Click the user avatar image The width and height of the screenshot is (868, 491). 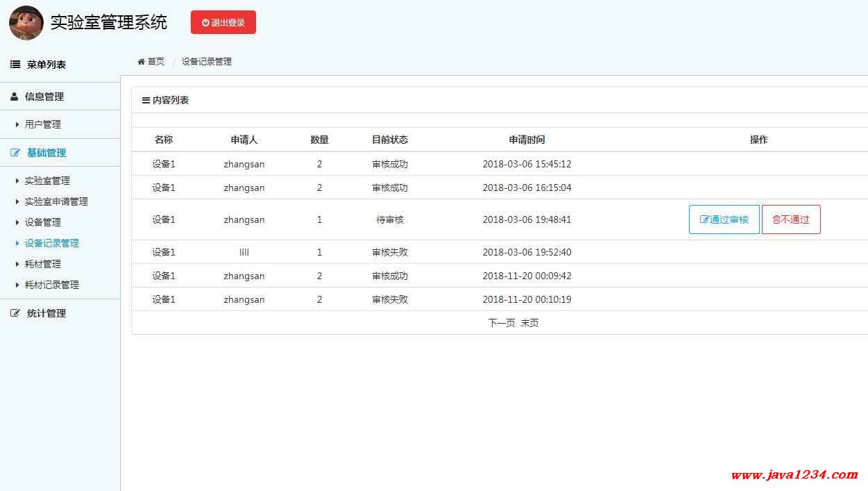26,22
